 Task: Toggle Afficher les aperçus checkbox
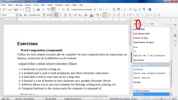coord(134,91)
